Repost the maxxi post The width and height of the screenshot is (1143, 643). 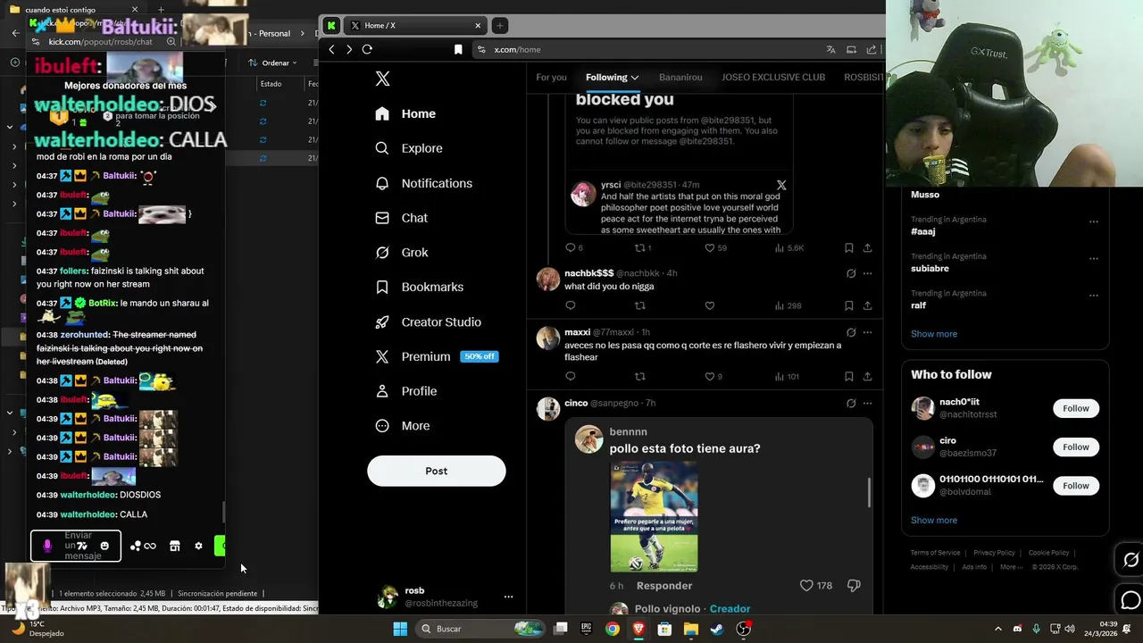coord(639,376)
